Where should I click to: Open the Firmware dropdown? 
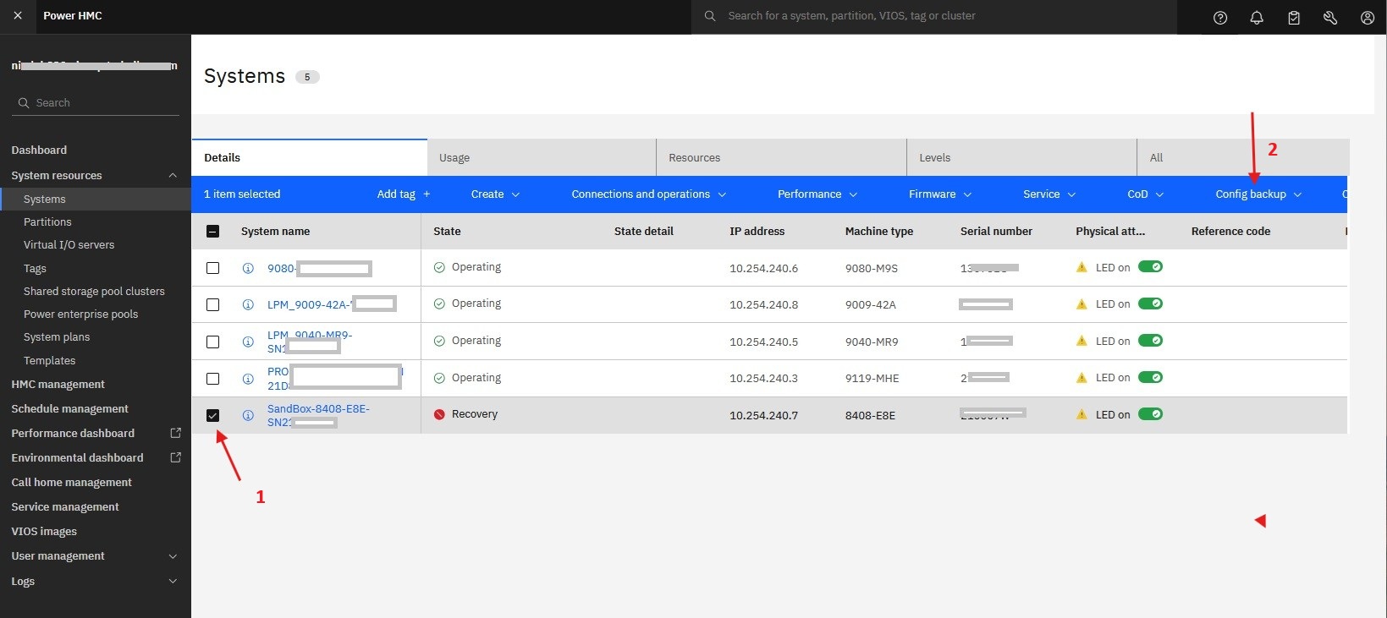940,194
